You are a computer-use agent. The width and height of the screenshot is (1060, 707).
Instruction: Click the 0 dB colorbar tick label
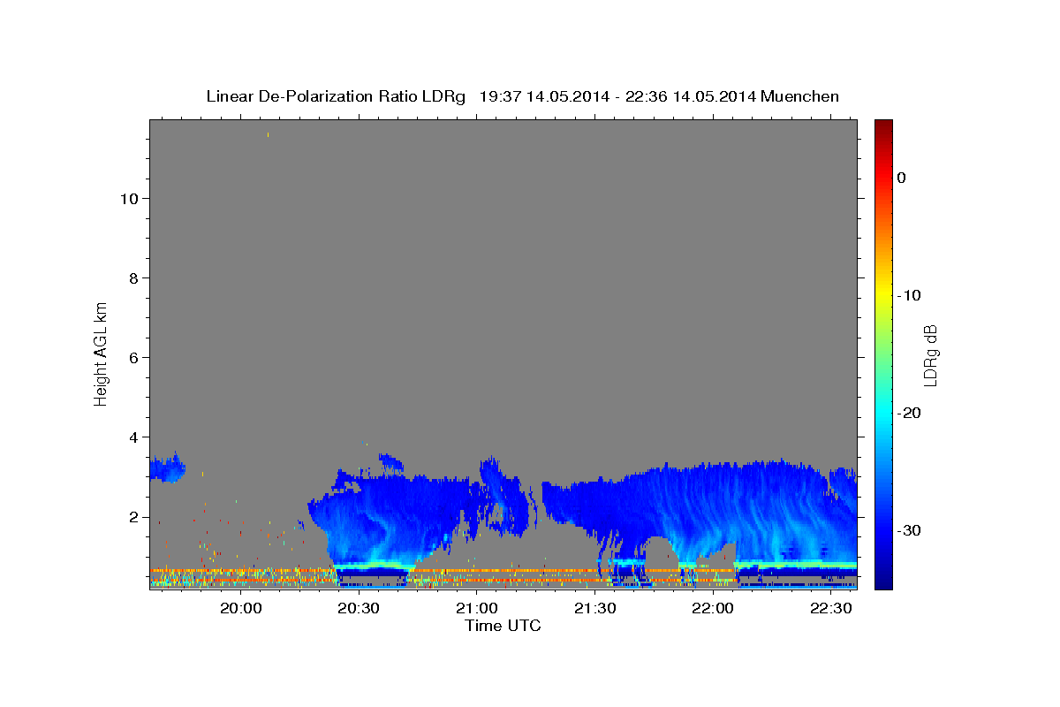pyautogui.click(x=901, y=178)
